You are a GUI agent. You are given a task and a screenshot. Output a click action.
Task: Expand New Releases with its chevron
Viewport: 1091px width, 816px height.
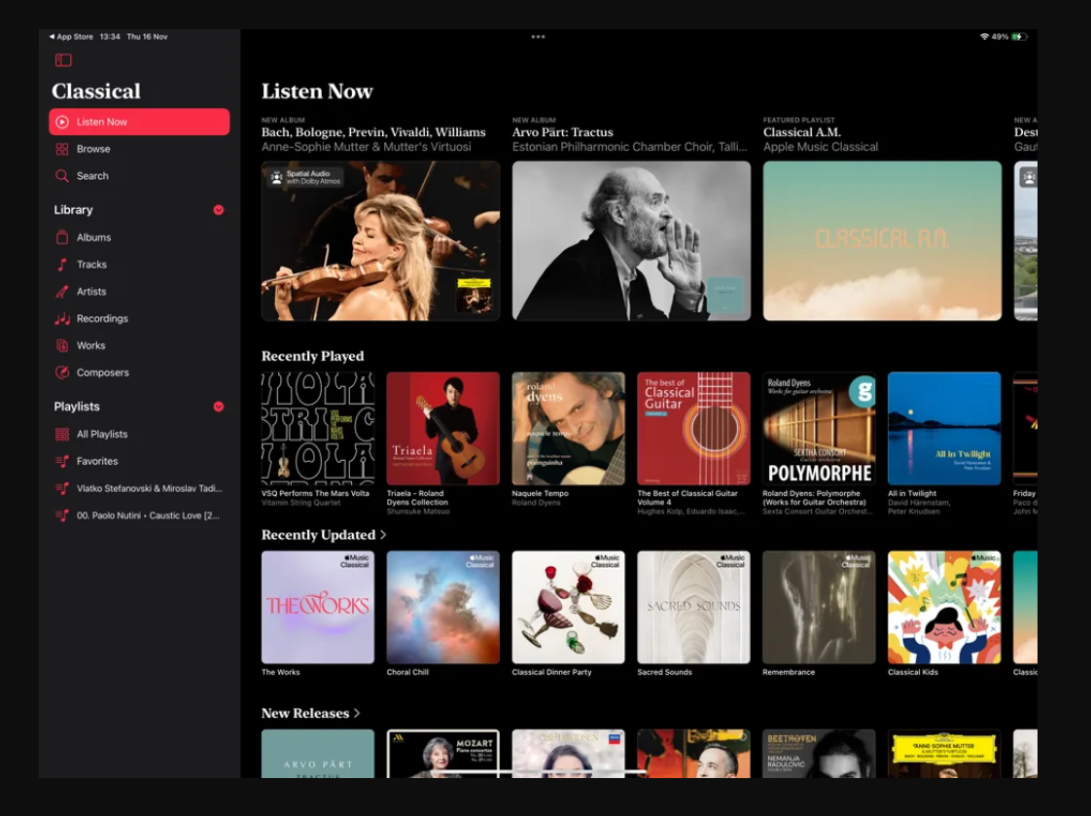pos(357,713)
